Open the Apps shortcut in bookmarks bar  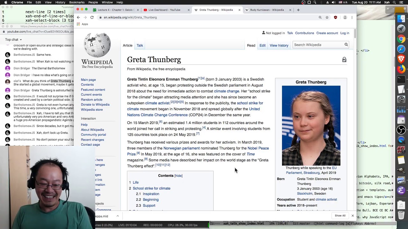pyautogui.click(x=82, y=24)
